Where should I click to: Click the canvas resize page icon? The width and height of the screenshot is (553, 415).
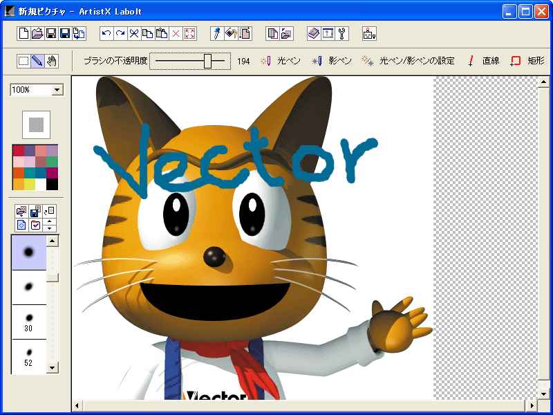click(245, 33)
